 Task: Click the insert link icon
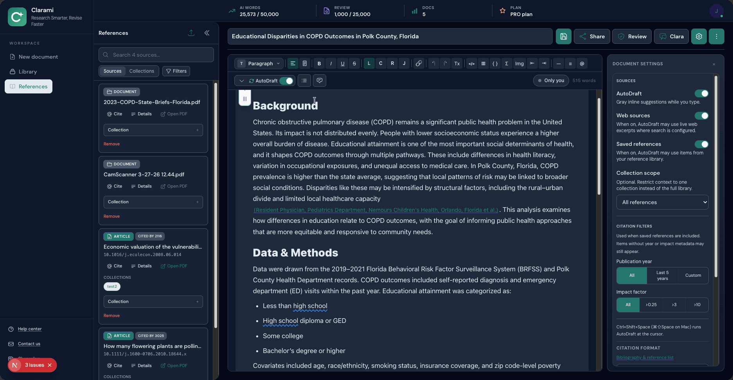coord(419,63)
